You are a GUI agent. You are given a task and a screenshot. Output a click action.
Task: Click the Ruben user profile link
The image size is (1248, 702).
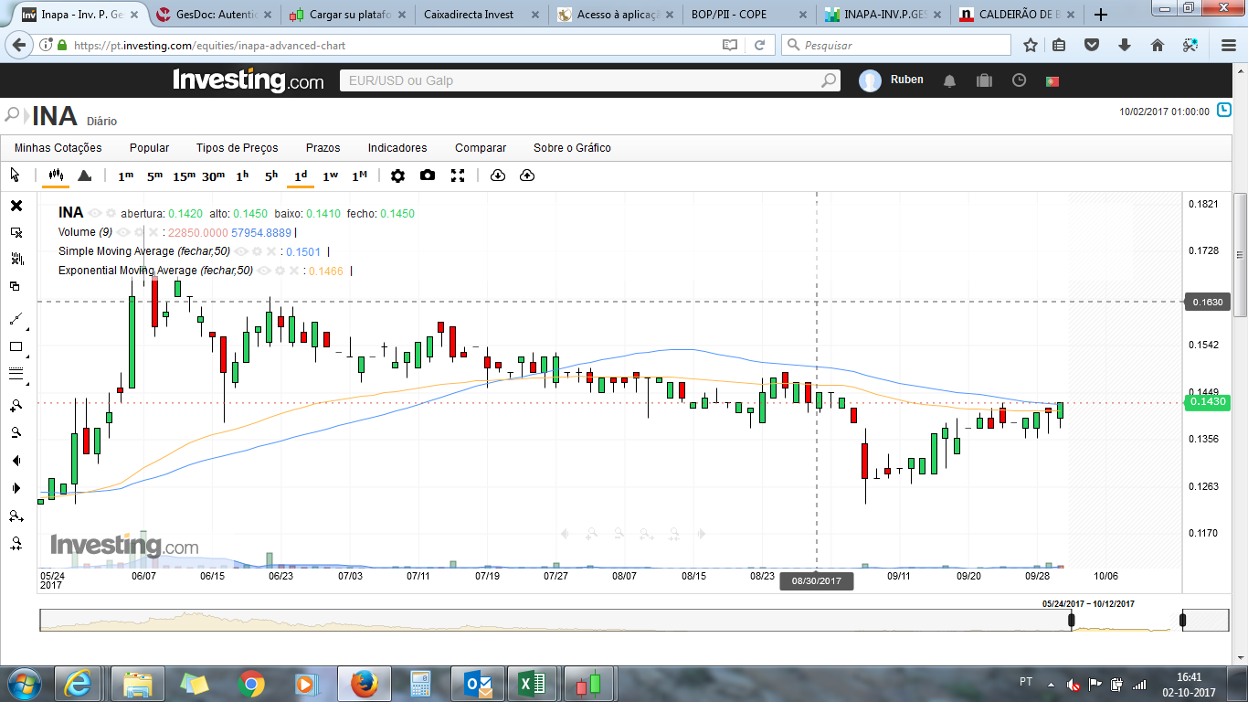(906, 80)
